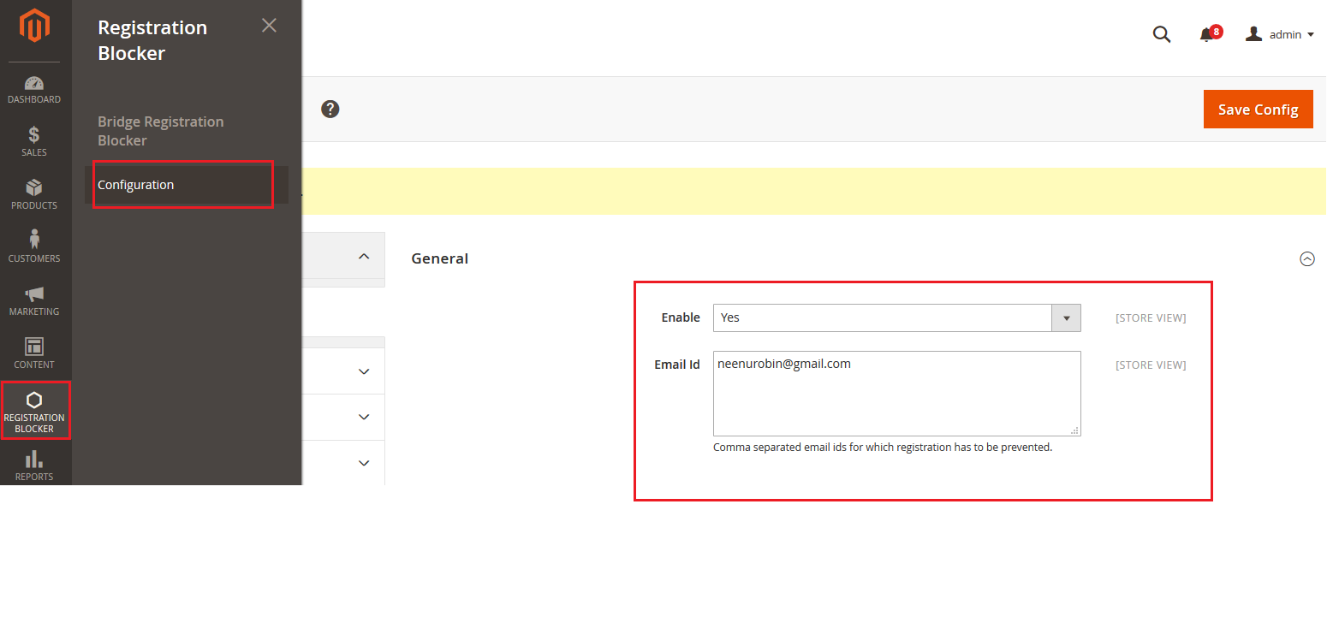Collapse the expanded left config tab group

tap(364, 256)
